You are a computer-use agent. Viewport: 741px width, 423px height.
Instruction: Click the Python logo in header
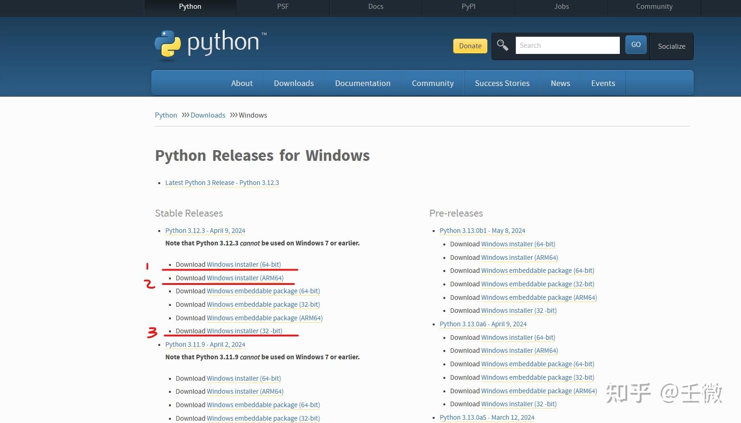(x=210, y=46)
